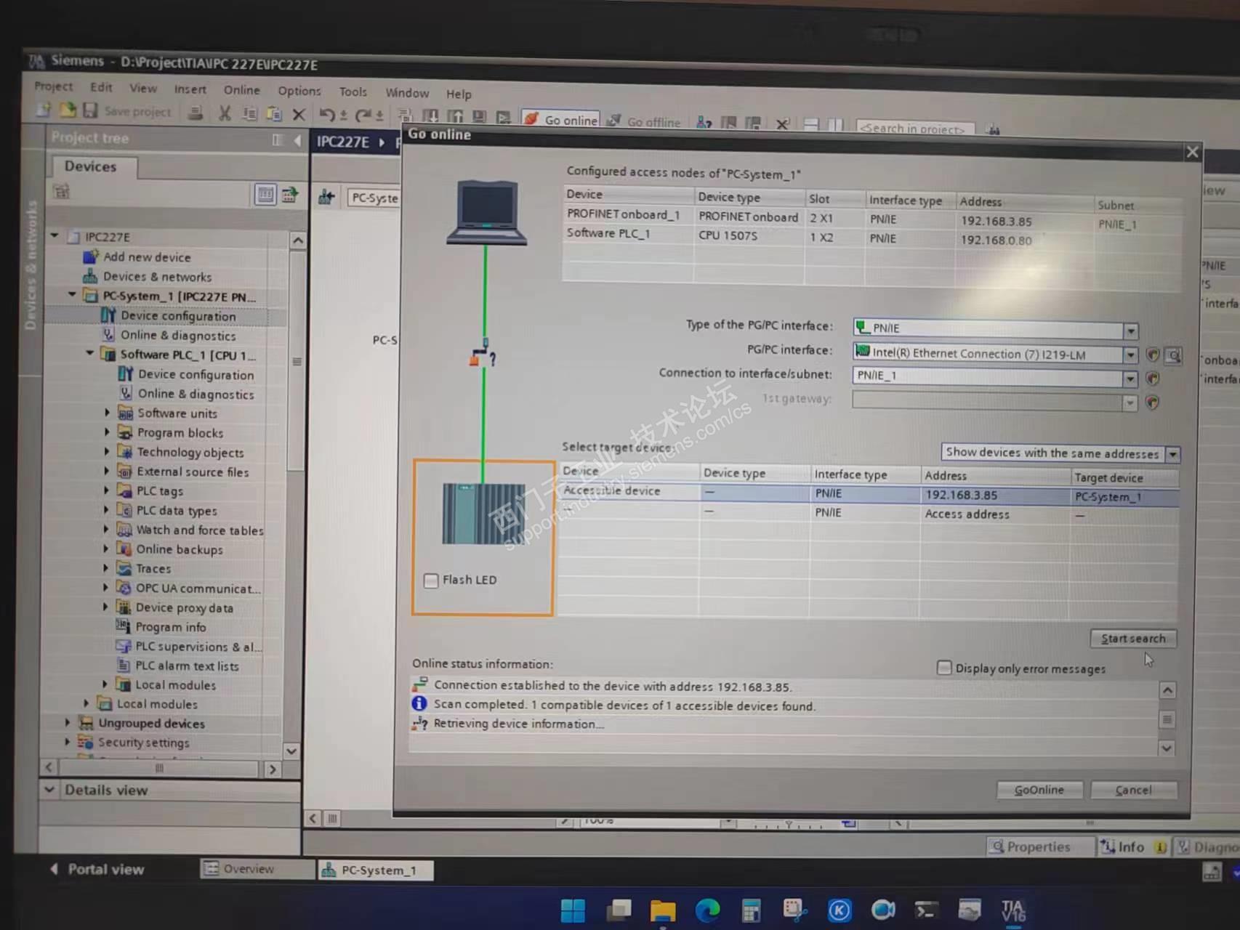Collapse the PC-System_1 tree node
Image resolution: width=1240 pixels, height=930 pixels.
pyautogui.click(x=72, y=295)
